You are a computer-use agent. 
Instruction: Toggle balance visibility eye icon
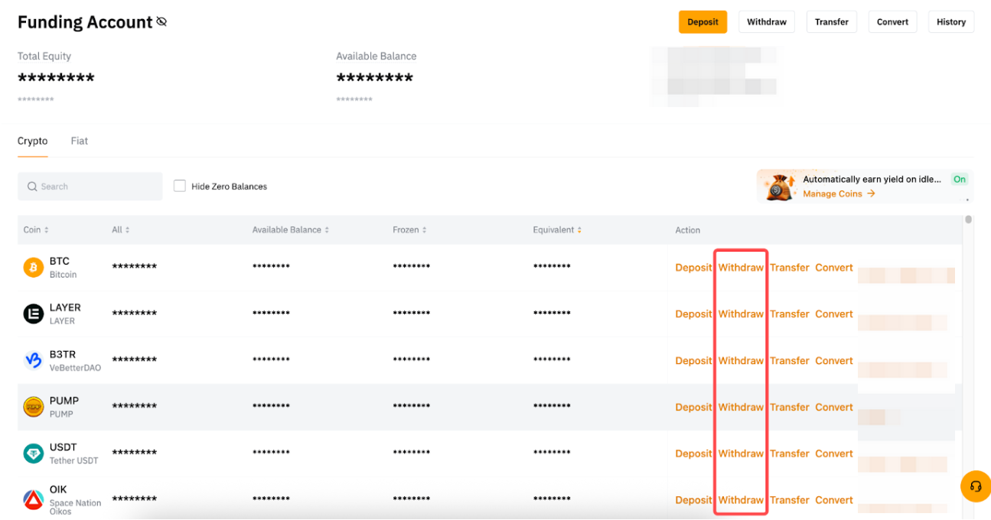(x=161, y=22)
